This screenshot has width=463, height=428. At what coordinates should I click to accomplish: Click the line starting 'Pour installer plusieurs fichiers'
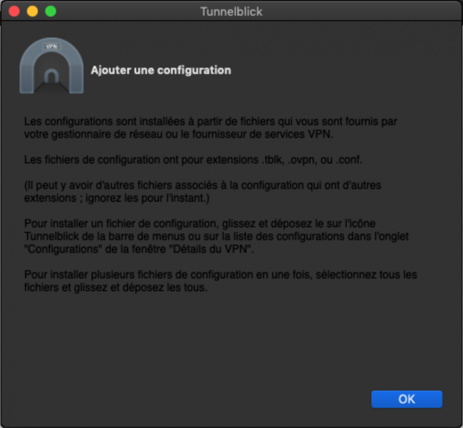coord(220,275)
